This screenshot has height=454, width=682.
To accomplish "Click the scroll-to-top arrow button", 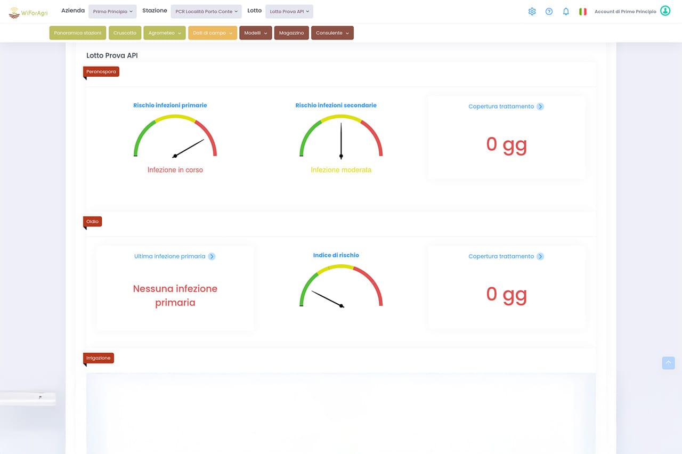I will pyautogui.click(x=668, y=363).
